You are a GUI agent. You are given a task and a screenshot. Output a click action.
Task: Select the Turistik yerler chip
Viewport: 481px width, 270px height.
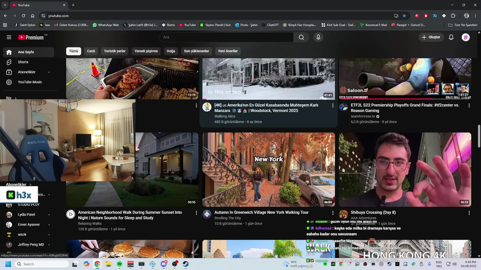pos(115,51)
